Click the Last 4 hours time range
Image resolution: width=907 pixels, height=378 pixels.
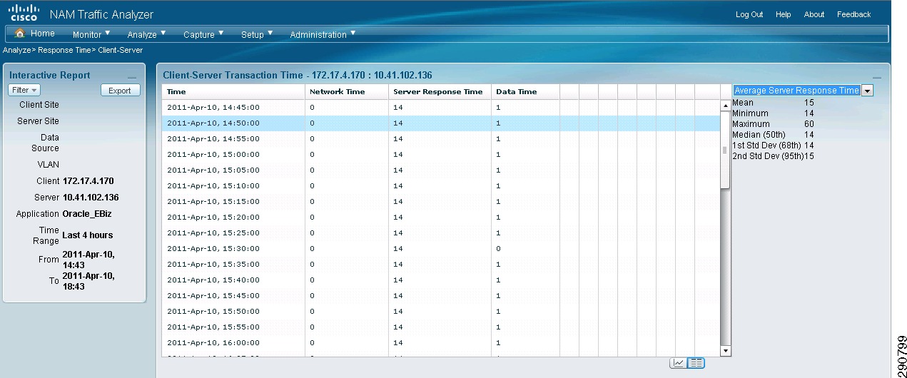[x=88, y=235]
